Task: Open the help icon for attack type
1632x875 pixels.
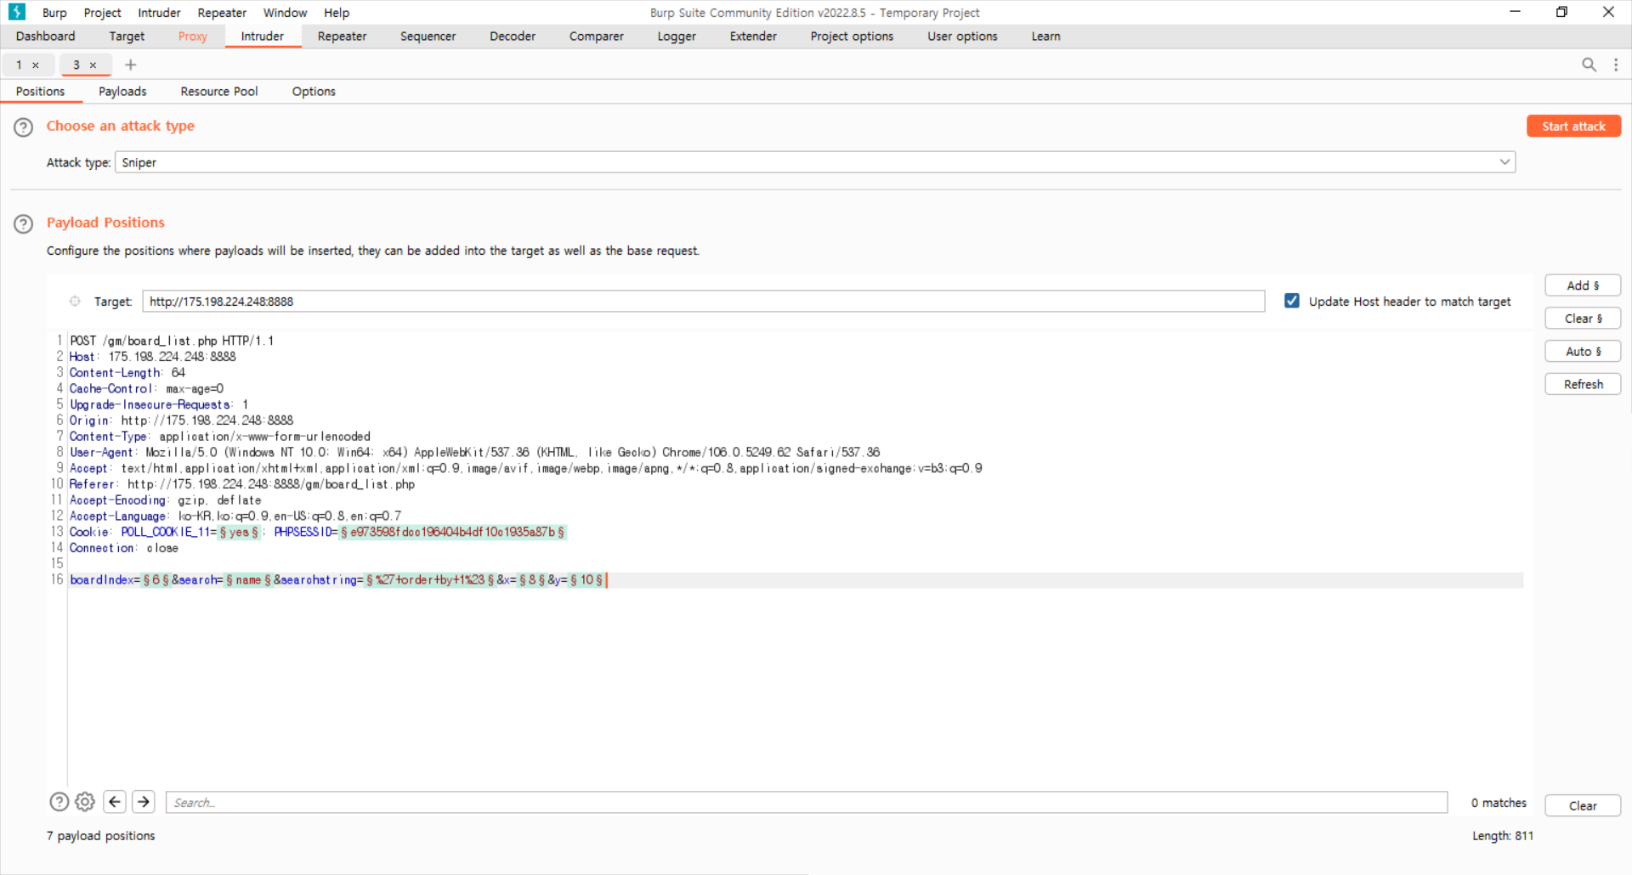Action: (23, 127)
